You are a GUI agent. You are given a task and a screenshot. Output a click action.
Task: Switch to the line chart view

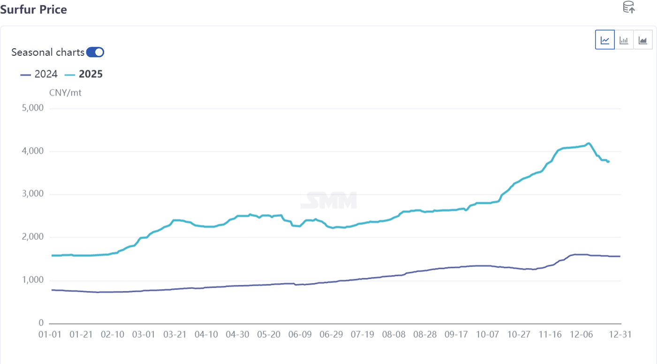click(605, 40)
